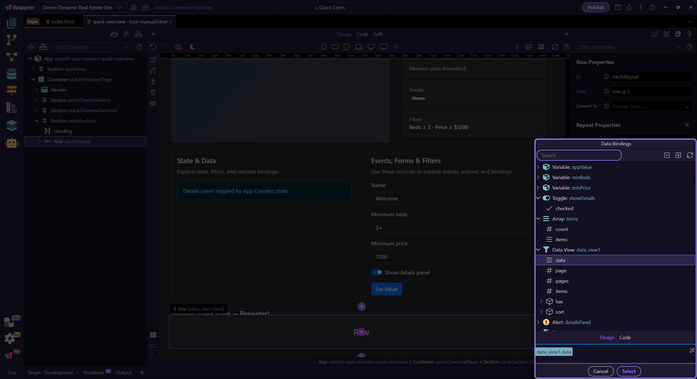Open project settings gear icon
Image resolution: width=697 pixels, height=379 pixels.
pyautogui.click(x=134, y=8)
